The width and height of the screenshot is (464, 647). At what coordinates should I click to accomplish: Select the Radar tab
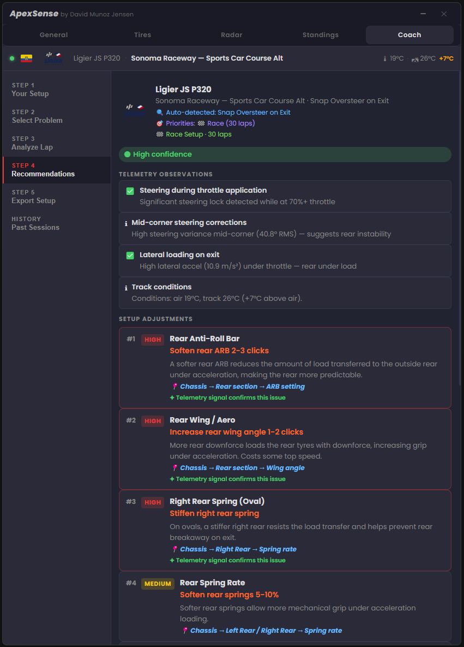(232, 34)
